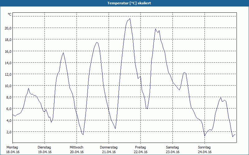Click the date 23.04.16

pyautogui.click(x=173, y=152)
